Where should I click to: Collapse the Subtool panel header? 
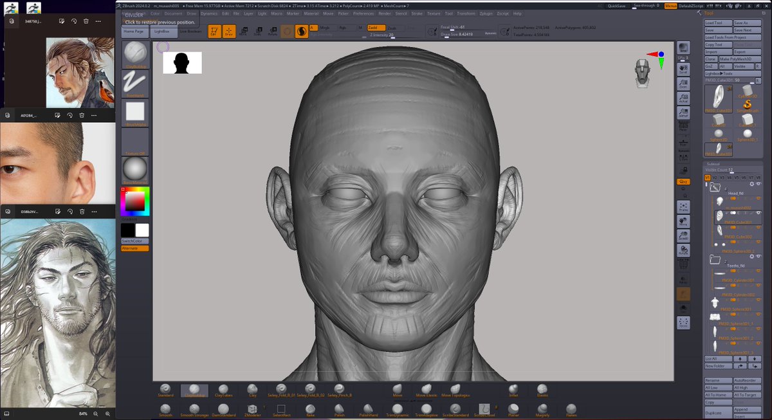(713, 163)
